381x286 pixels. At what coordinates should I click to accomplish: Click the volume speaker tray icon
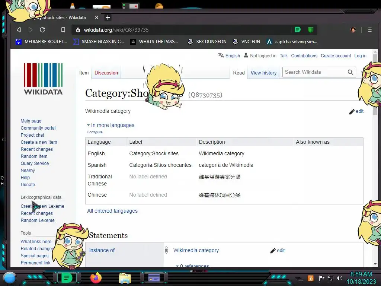click(340, 278)
